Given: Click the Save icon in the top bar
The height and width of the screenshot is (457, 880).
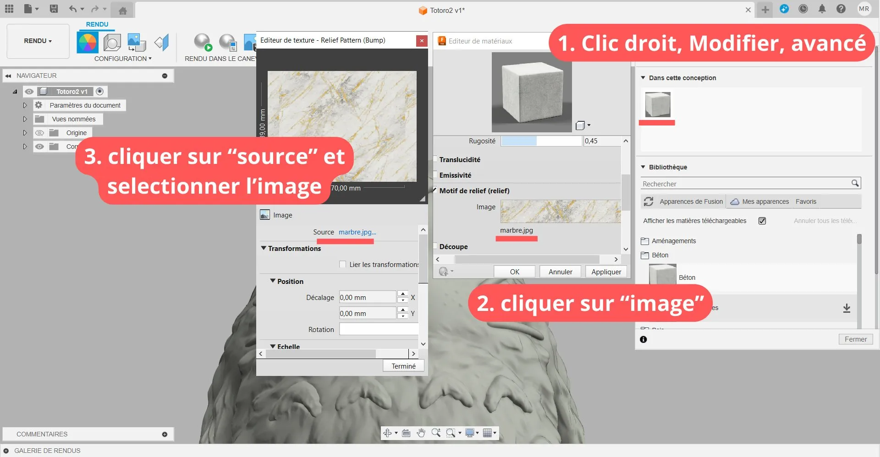Looking at the screenshot, I should tap(54, 9).
